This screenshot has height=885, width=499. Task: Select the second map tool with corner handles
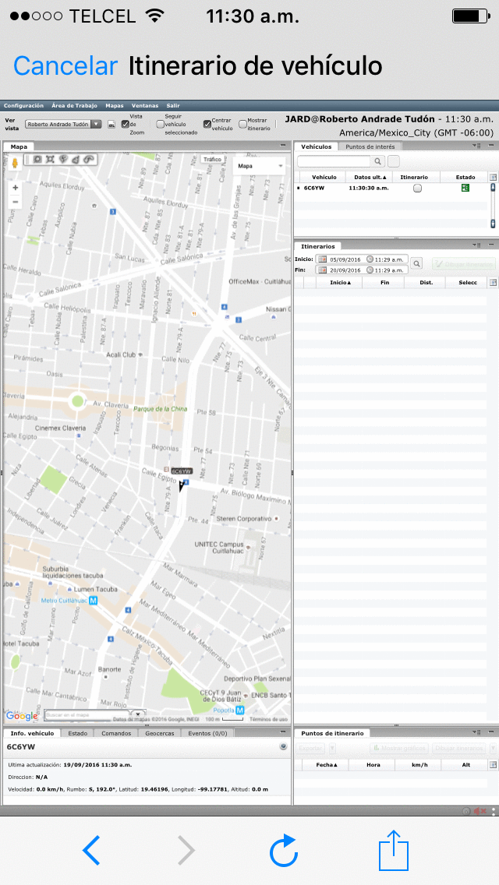coord(50,160)
